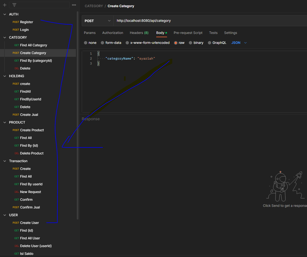Collapse the PRODUCT folder chevron
The width and height of the screenshot is (307, 257).
[5, 122]
